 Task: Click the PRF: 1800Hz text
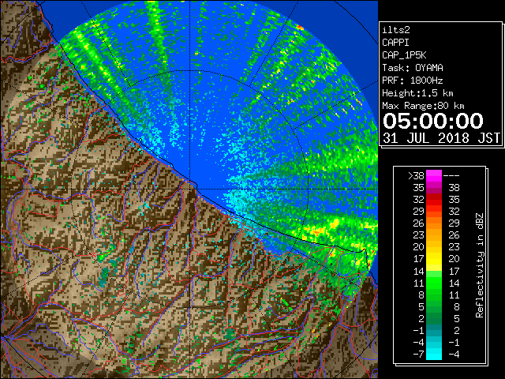413,81
